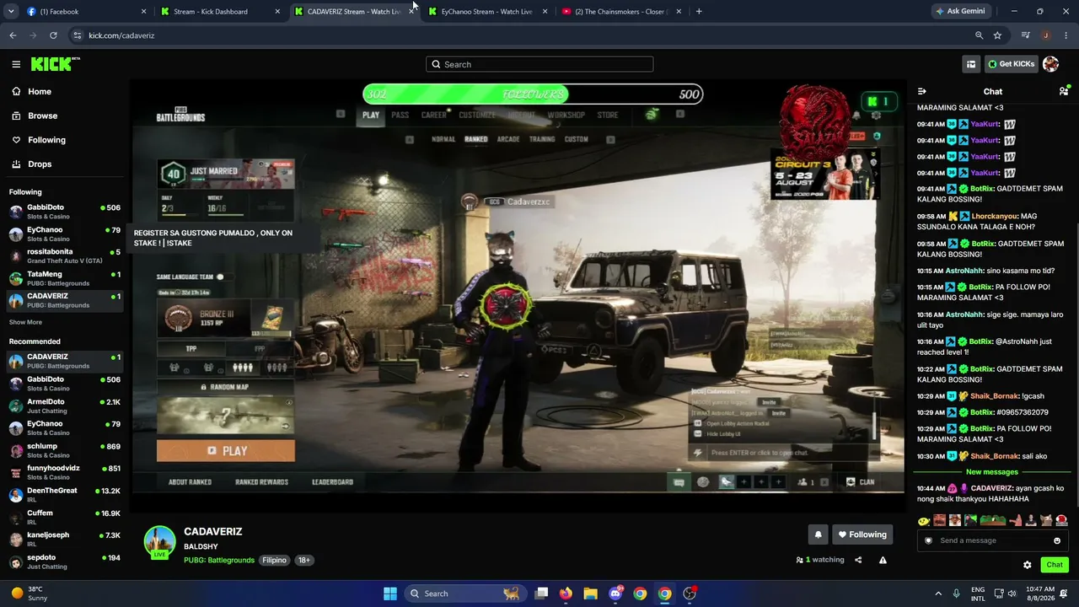1079x607 pixels.
Task: Click the yellow smiley emote in chat
Action: pyautogui.click(x=924, y=520)
